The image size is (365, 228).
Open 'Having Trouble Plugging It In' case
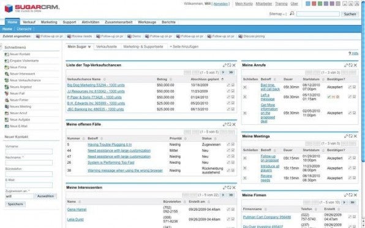click(x=110, y=144)
